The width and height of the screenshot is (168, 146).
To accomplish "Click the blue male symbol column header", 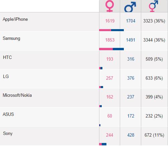I will click(x=130, y=7).
